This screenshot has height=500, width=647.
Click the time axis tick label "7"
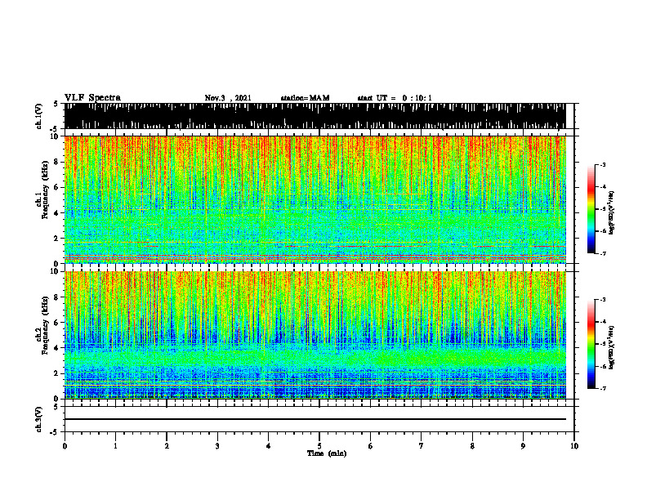[x=422, y=446]
